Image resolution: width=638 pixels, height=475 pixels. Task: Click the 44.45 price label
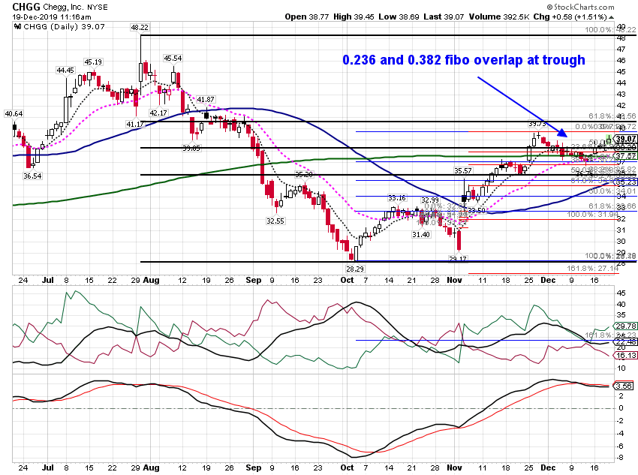[x=65, y=71]
